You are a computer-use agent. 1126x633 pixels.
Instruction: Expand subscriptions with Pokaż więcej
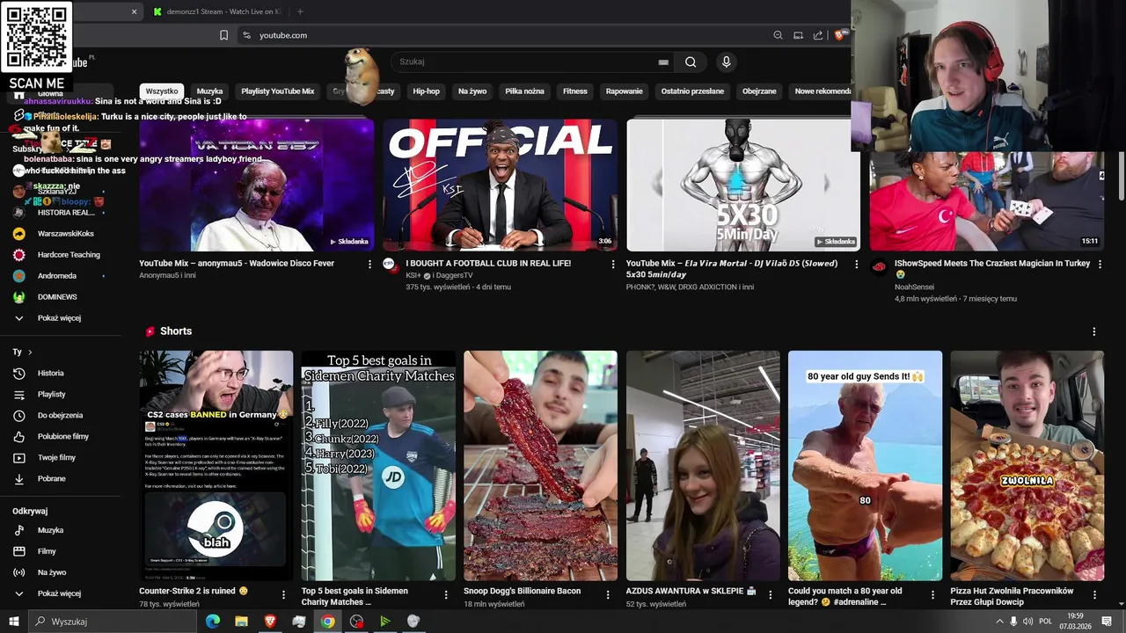coord(61,318)
